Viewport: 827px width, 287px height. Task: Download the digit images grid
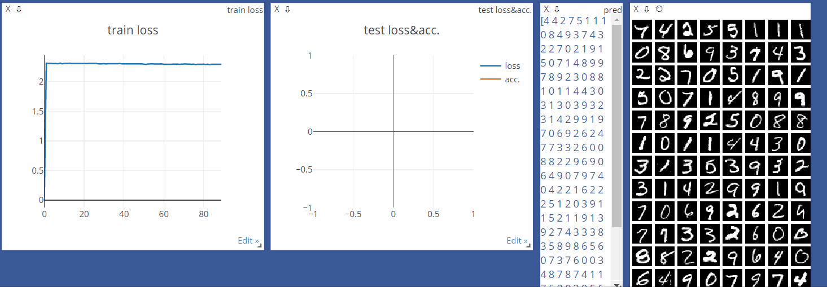(x=646, y=9)
